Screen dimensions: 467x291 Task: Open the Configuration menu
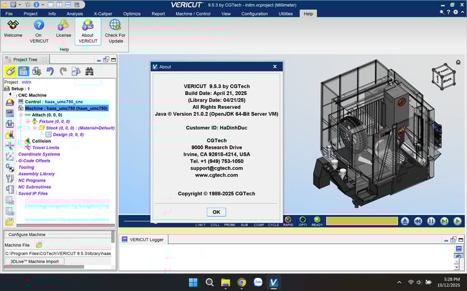254,14
